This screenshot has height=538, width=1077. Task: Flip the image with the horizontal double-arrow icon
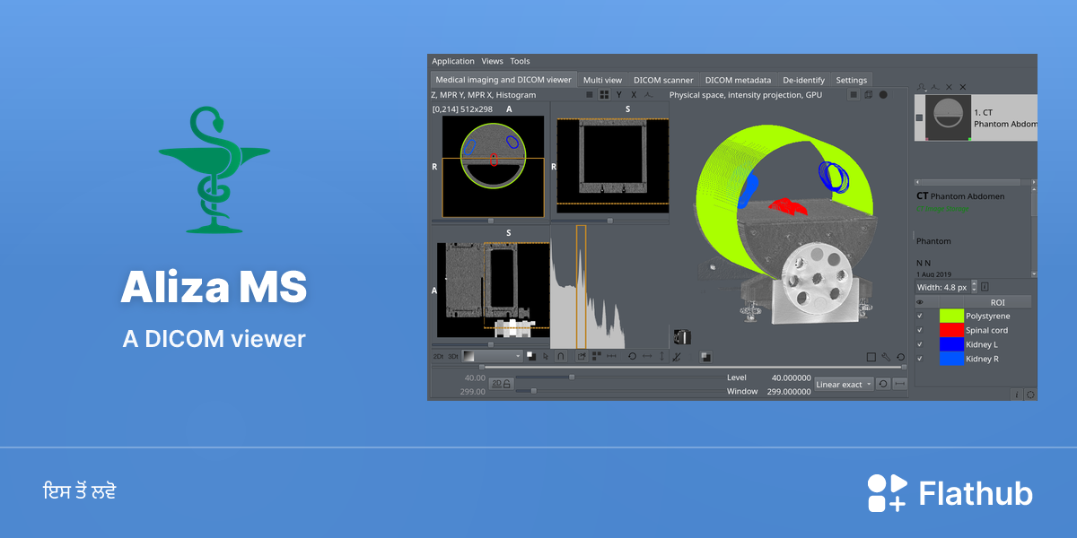[x=647, y=356]
